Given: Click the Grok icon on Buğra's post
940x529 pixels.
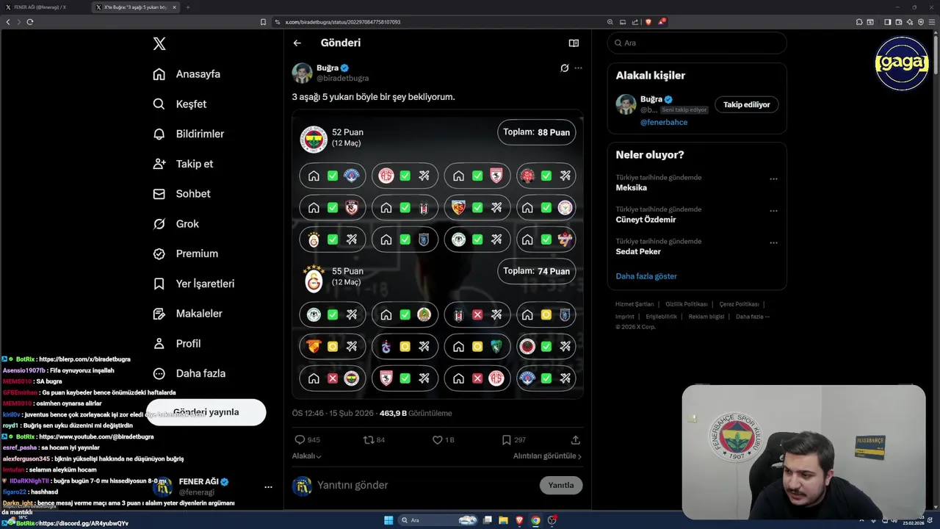Looking at the screenshot, I should (564, 68).
